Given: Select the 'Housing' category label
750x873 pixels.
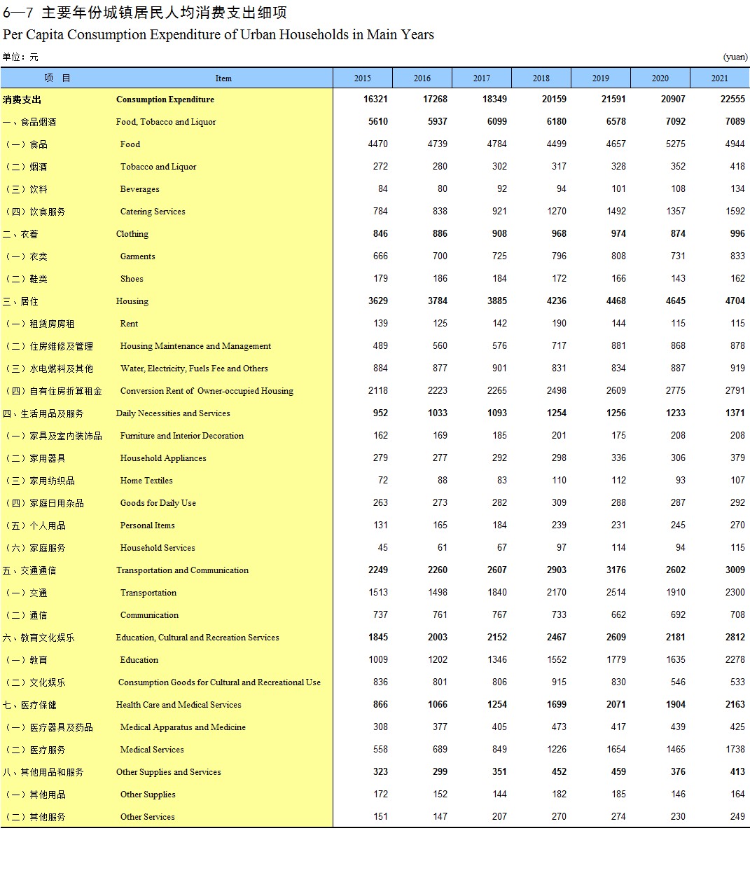Looking at the screenshot, I should click(x=132, y=301).
